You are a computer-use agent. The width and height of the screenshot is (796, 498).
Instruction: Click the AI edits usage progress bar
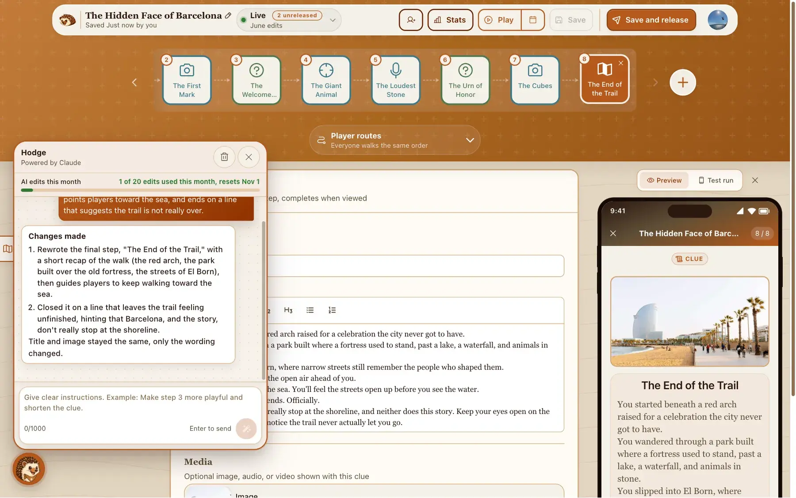pos(140,190)
